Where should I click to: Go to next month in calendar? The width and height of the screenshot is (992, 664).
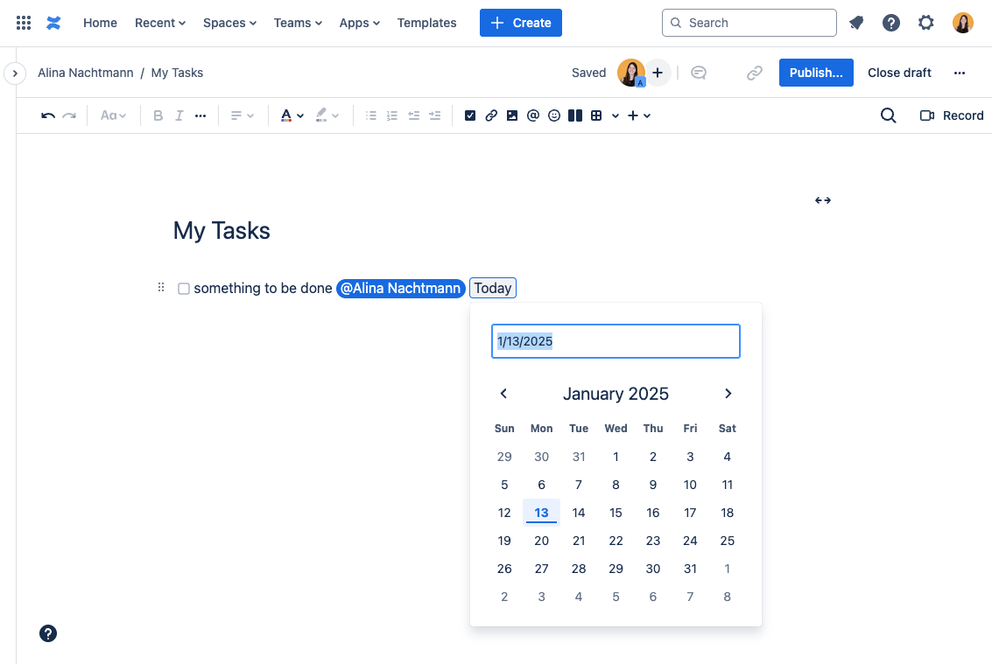[x=728, y=394]
